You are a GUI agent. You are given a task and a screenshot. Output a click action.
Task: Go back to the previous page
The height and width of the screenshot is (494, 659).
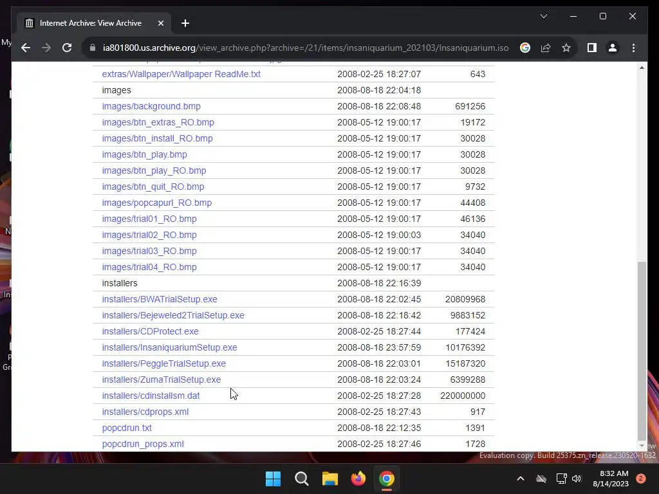tap(26, 48)
